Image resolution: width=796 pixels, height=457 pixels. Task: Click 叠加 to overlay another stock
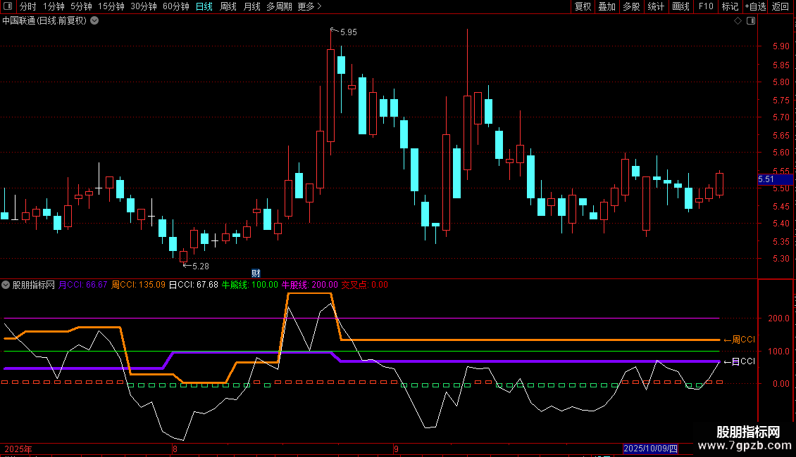(607, 6)
